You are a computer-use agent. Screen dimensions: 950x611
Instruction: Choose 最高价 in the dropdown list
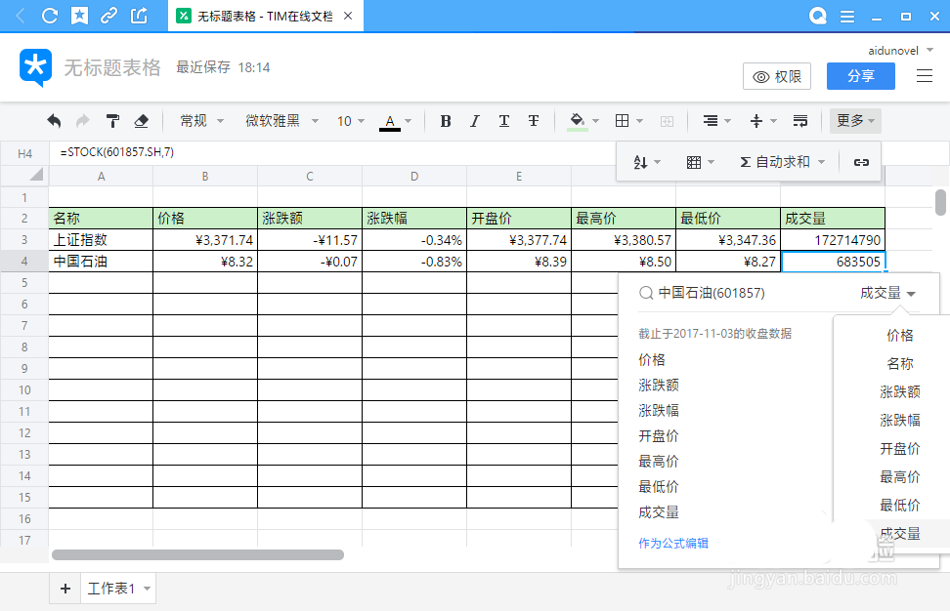(x=900, y=476)
